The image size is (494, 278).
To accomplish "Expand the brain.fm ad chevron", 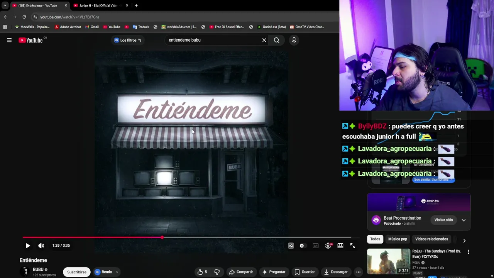I will coord(464,220).
